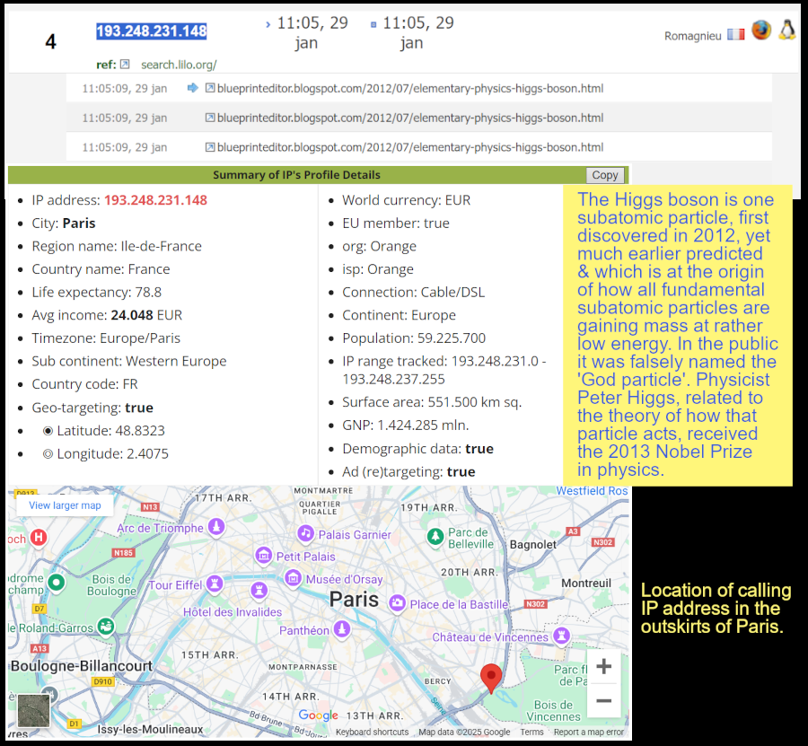Viewport: 808px width, 746px height.
Task: Open the third blueprinteditor.blogspot.com higgs-boson link
Action: (x=410, y=147)
